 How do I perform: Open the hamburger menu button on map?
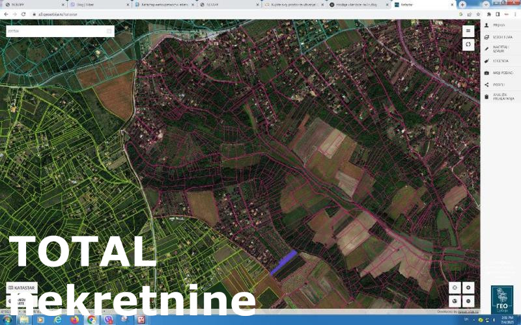tap(468, 31)
